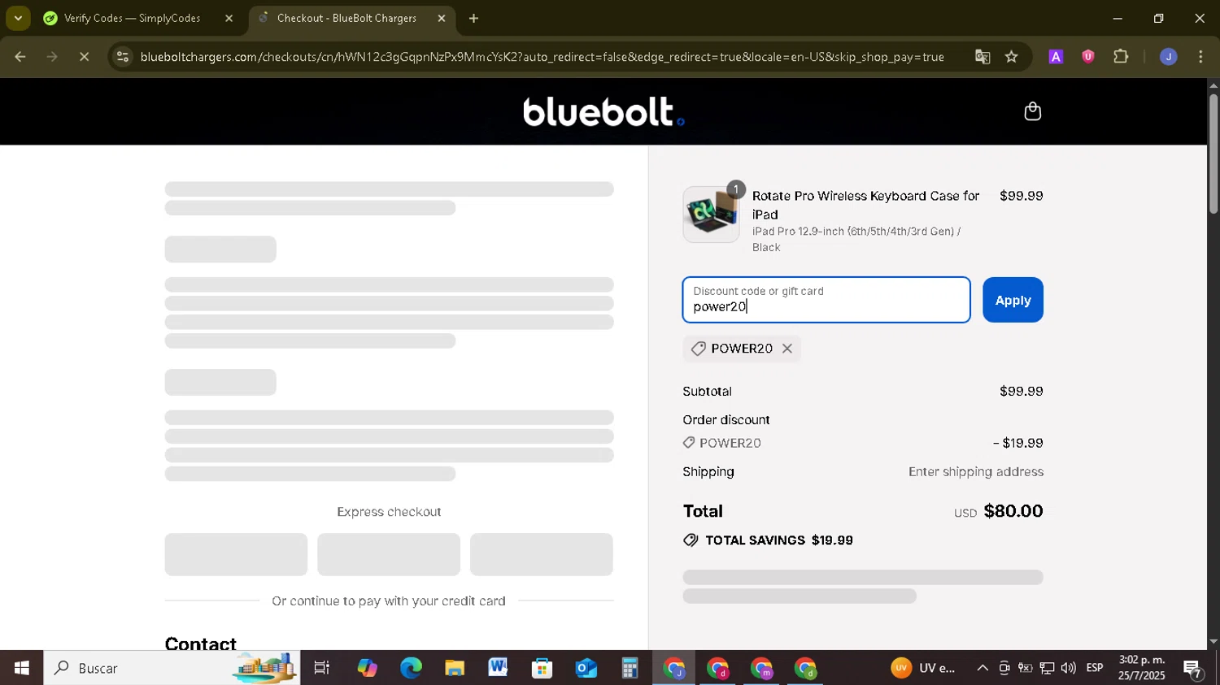Click the Express checkout heading
Image resolution: width=1220 pixels, height=685 pixels.
coord(389,512)
